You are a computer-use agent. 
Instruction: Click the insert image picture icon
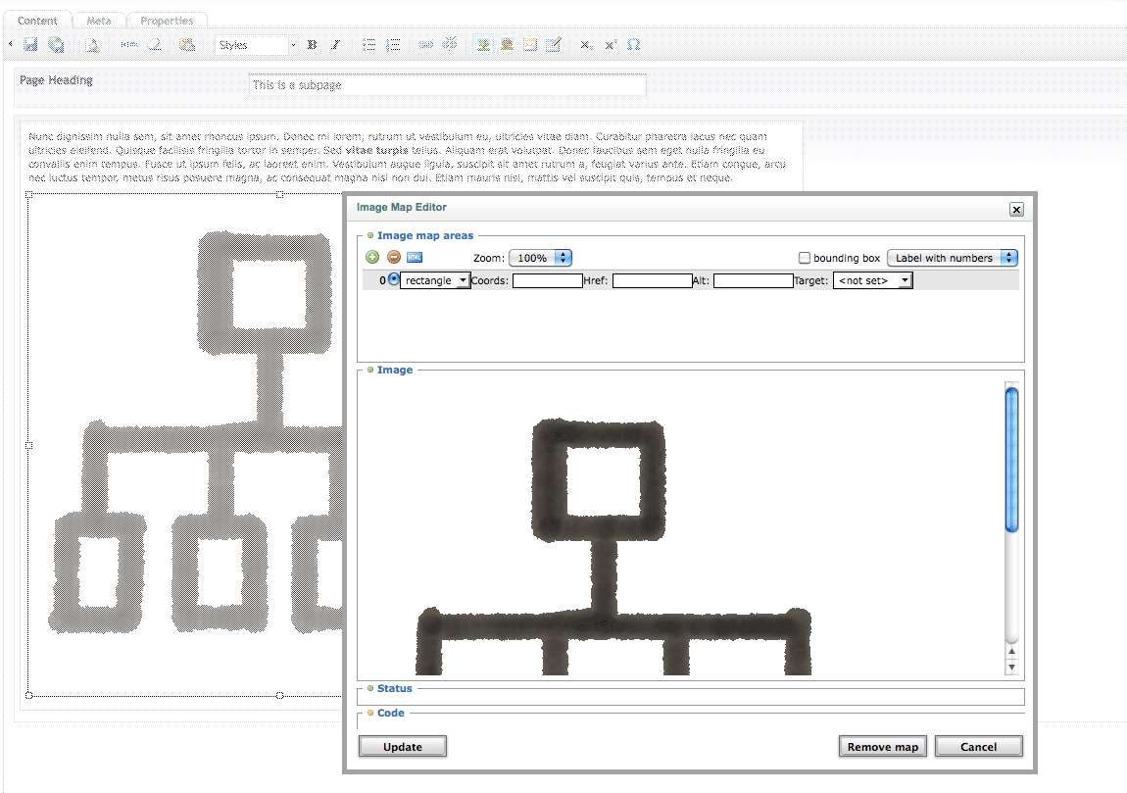click(x=530, y=44)
